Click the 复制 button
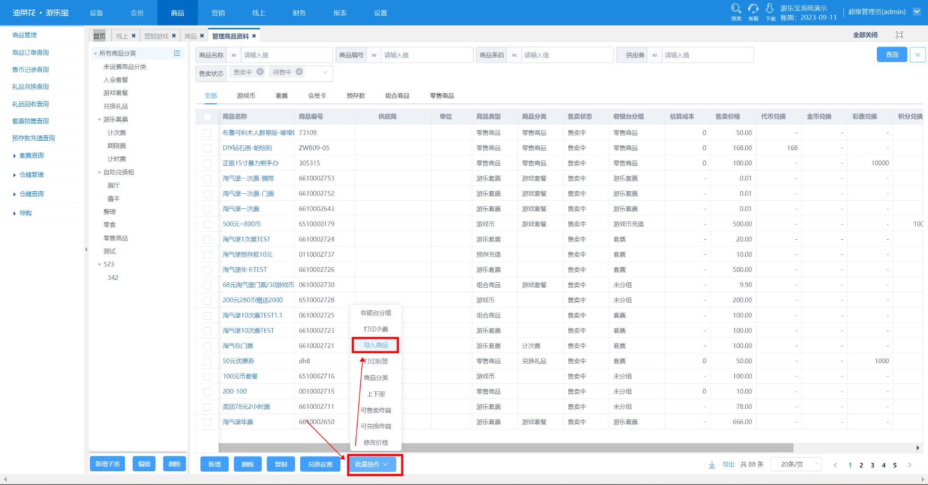Viewport: 928px width, 485px height. 281,464
